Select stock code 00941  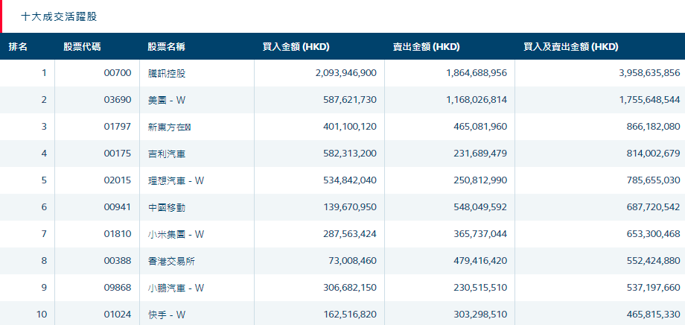point(118,207)
